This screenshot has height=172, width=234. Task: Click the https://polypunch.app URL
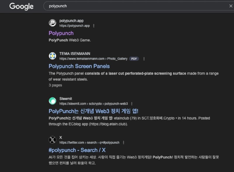pyautogui.click(x=75, y=26)
